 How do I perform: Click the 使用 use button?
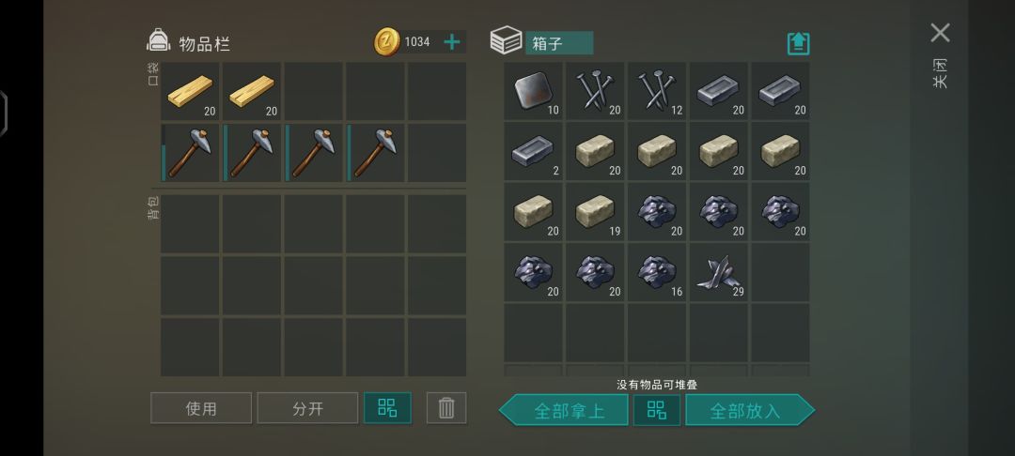point(201,408)
